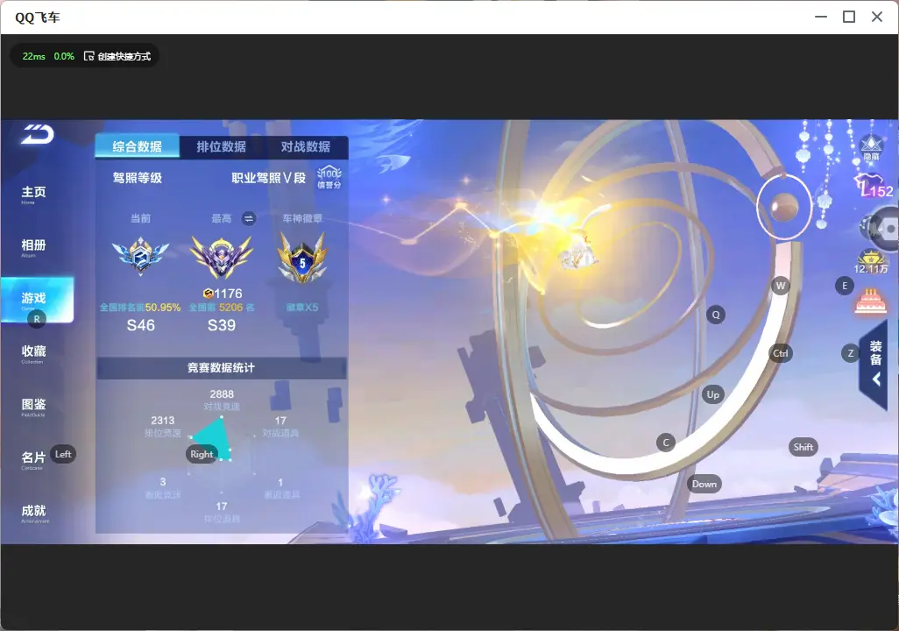Viewport: 899px width, 631px height.
Task: Click the S39 season label
Action: point(222,325)
